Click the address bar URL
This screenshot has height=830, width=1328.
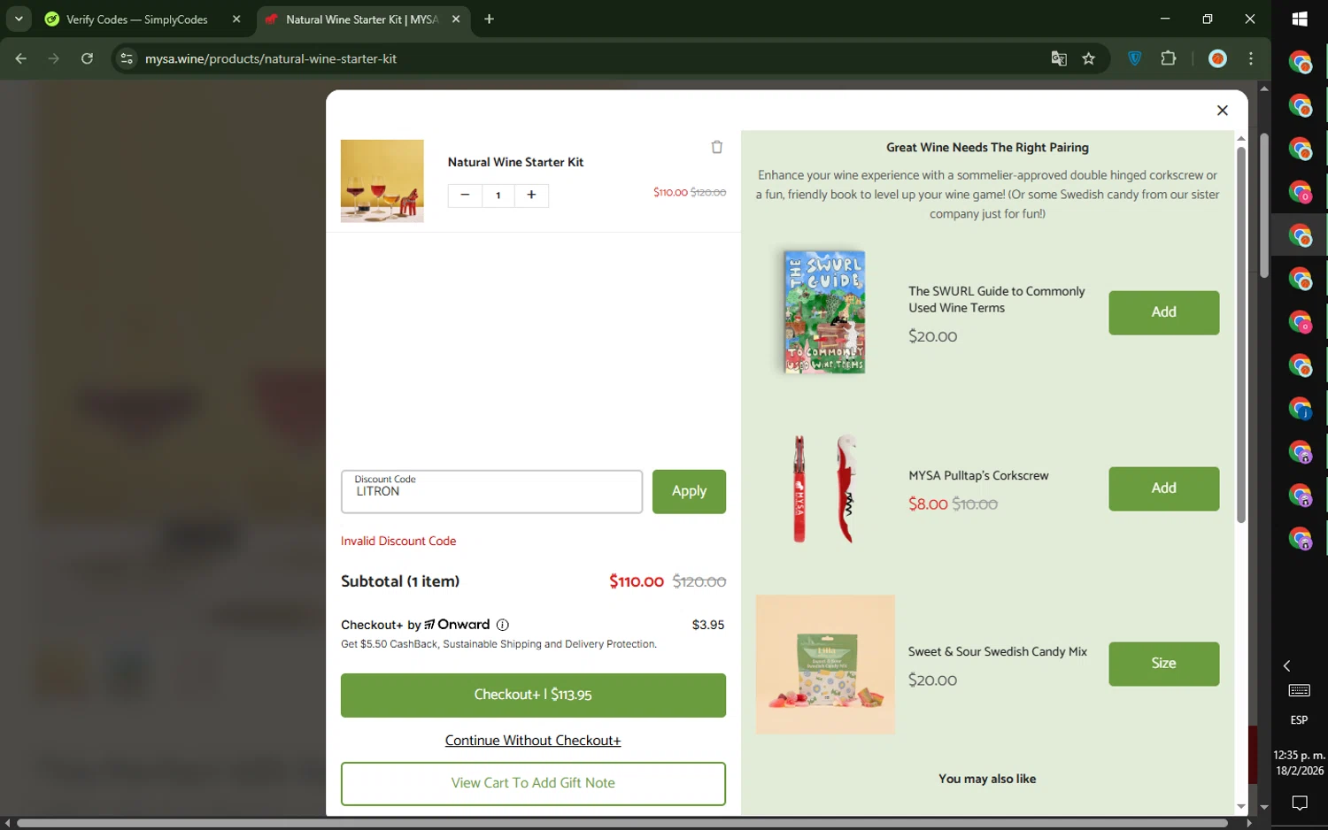271,58
